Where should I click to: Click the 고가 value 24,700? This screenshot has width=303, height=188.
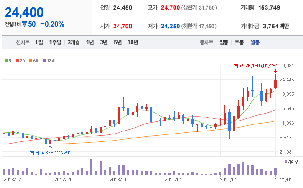pos(170,7)
